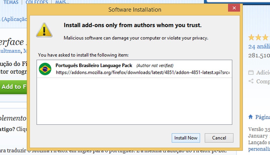Click the Brazilian flag add-on icon

click(x=45, y=69)
